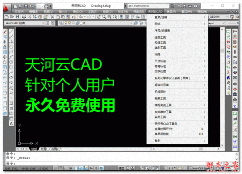This screenshot has height=174, width=242.
Task: Click the Undo arrow in standard toolbar
Action: 81,17
